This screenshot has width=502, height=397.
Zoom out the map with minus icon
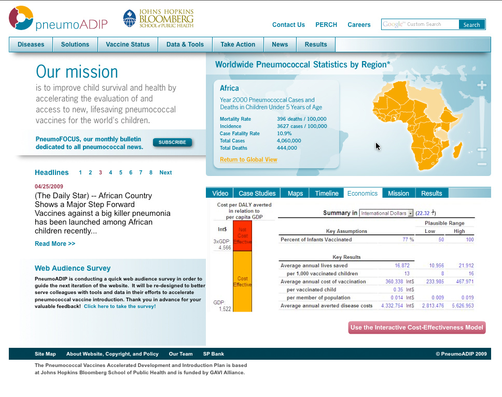click(x=482, y=164)
